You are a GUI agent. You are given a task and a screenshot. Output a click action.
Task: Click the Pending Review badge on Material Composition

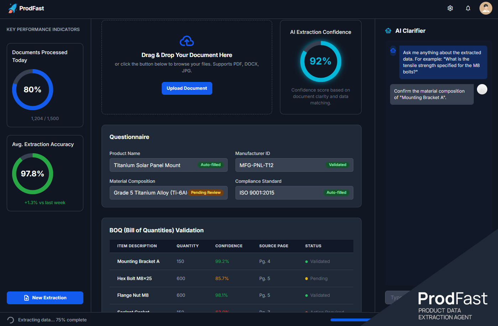point(206,192)
